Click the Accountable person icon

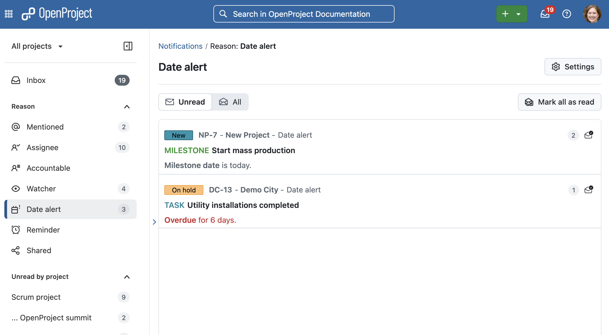click(x=16, y=168)
